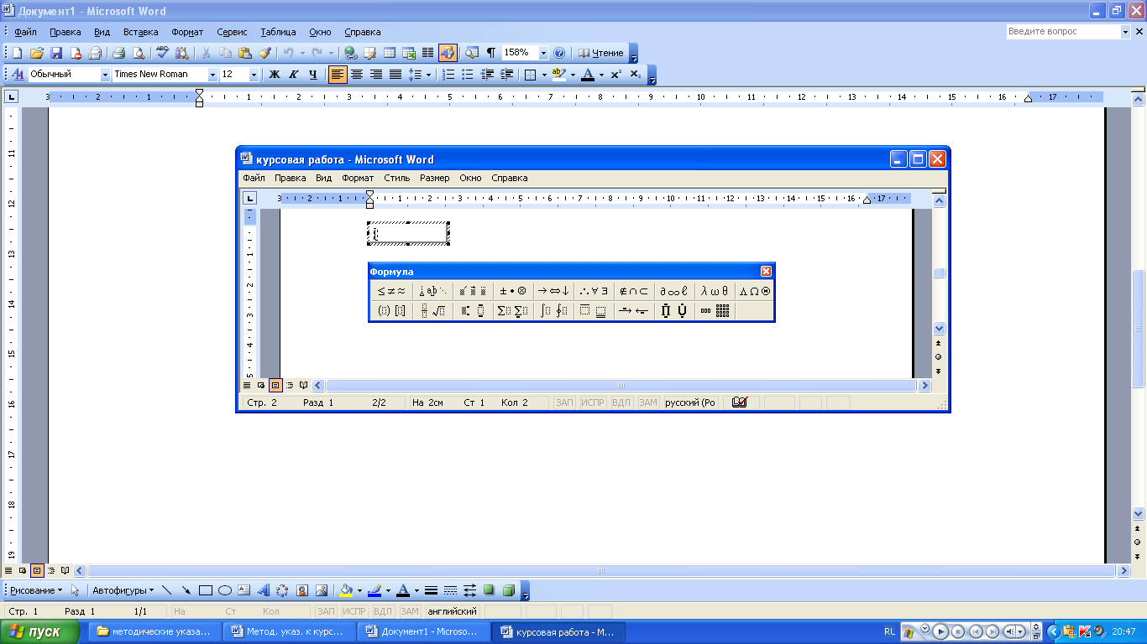Toggle justify alignment button
The image size is (1147, 644).
(395, 75)
